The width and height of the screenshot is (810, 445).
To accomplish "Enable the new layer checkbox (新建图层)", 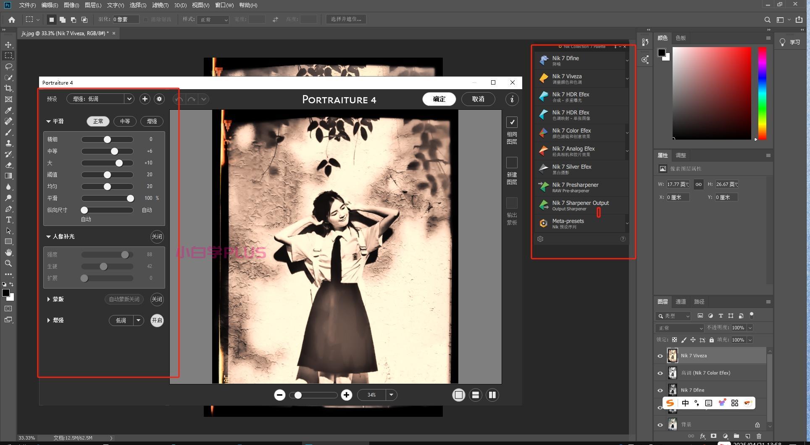I will point(512,163).
